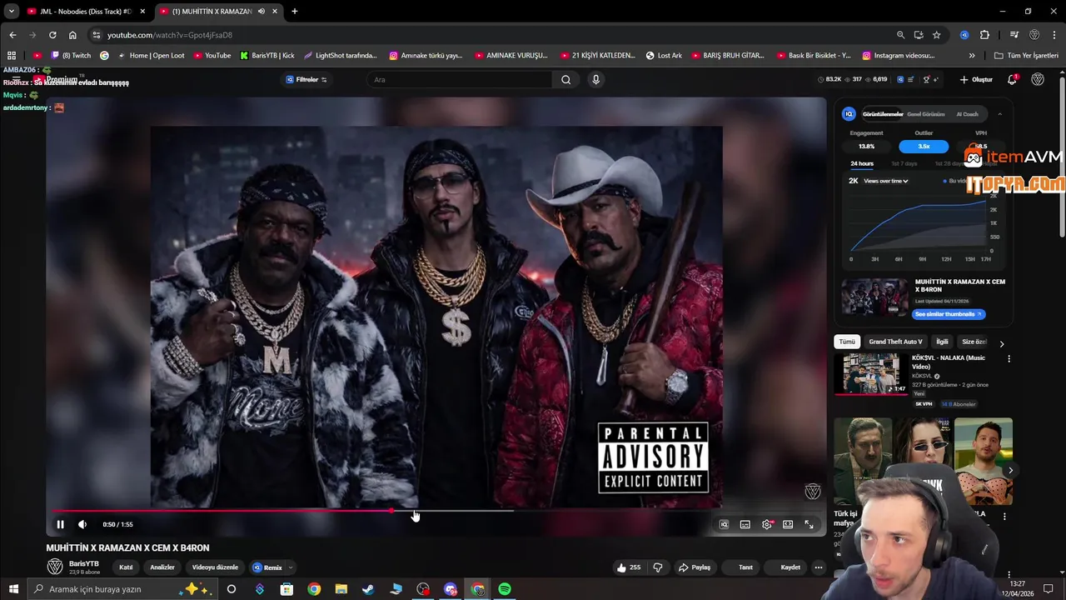The image size is (1066, 600).
Task: Open the Filtreler filters dropdown
Action: pos(306,80)
